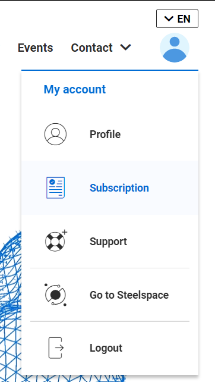The width and height of the screenshot is (215, 382).
Task: Select the Support text label
Action: (x=108, y=242)
